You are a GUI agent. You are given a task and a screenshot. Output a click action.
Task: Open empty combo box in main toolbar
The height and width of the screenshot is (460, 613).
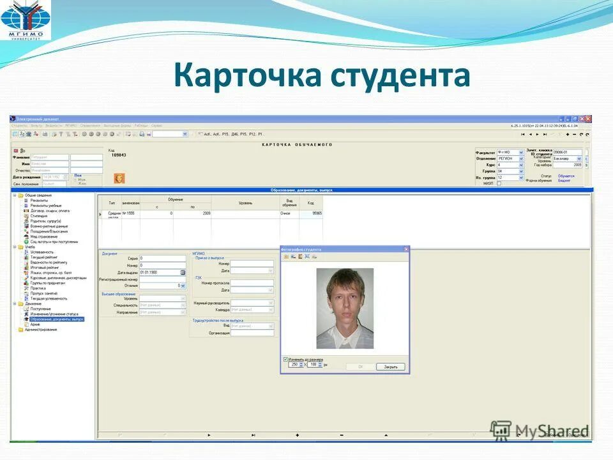click(x=185, y=134)
